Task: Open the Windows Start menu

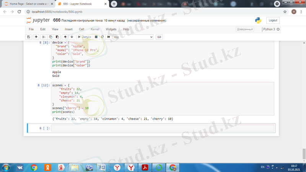Action: (6, 167)
